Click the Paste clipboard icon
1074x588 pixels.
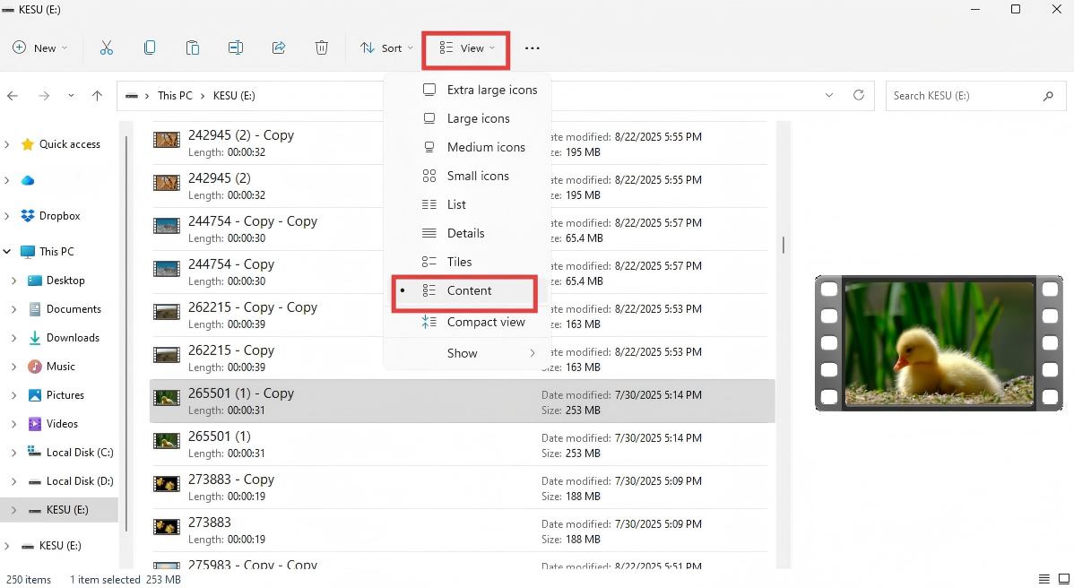(x=193, y=48)
